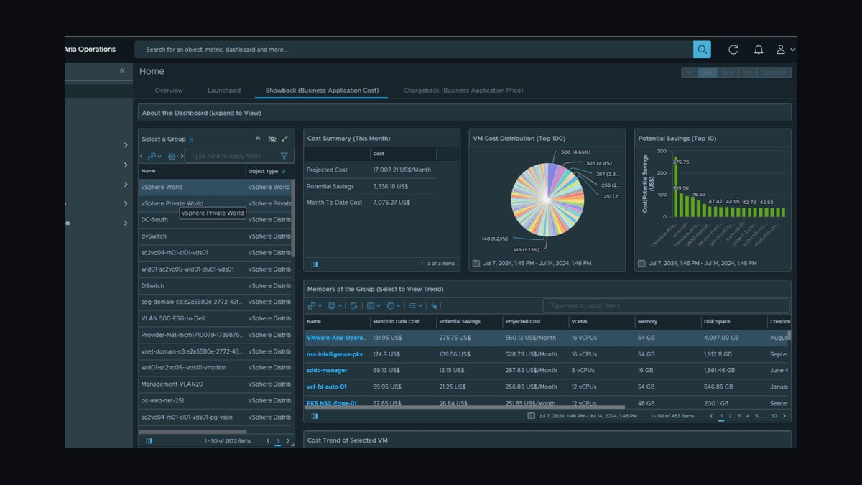
Task: Select the DC-South row
Action: click(215, 220)
